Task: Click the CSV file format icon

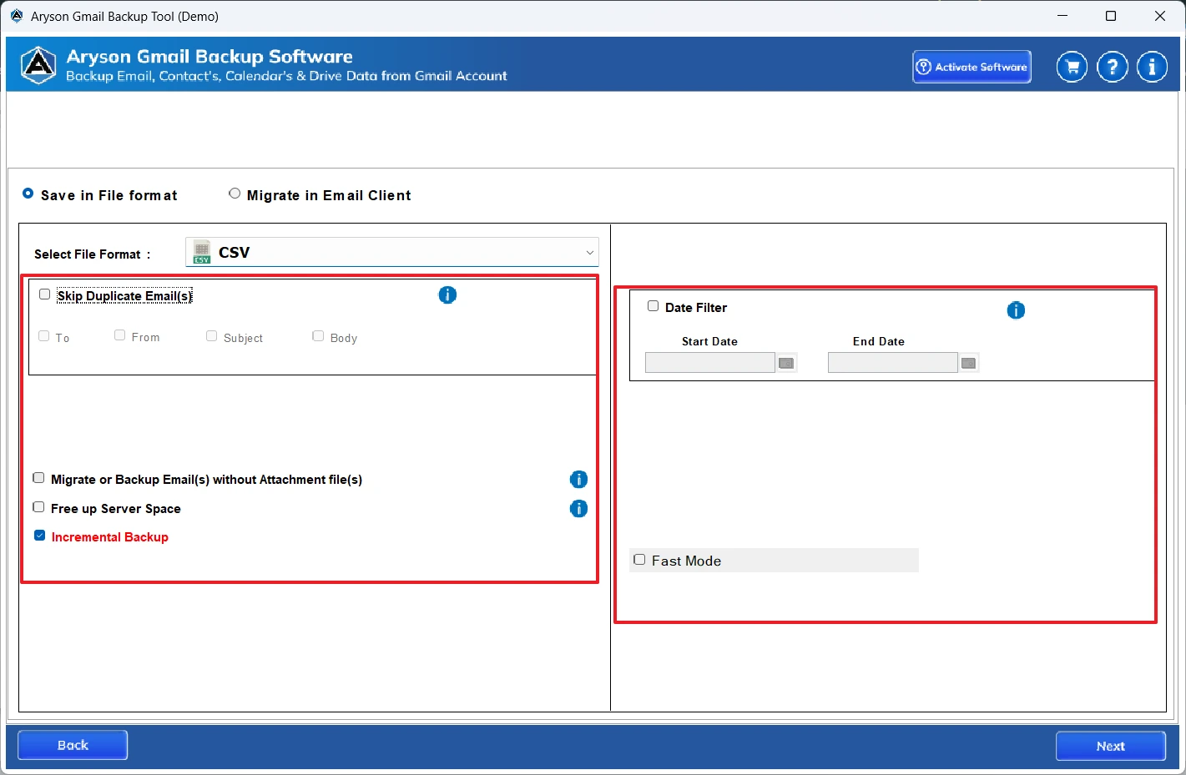Action: (x=202, y=252)
